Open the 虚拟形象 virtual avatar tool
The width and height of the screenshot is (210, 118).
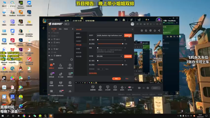point(61,84)
